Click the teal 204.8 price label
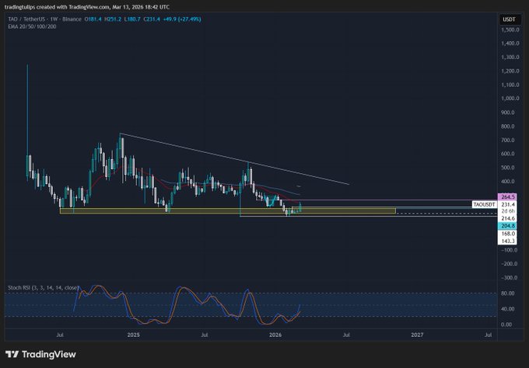Viewport: 529px width, 368px height. pos(507,226)
